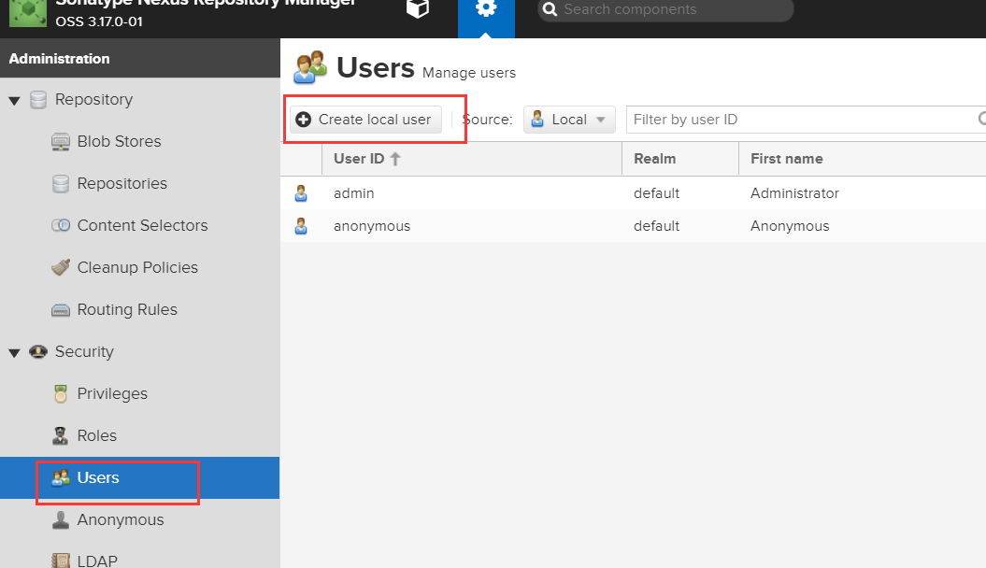Collapse the Security tree section
This screenshot has height=568, width=986.
point(14,352)
